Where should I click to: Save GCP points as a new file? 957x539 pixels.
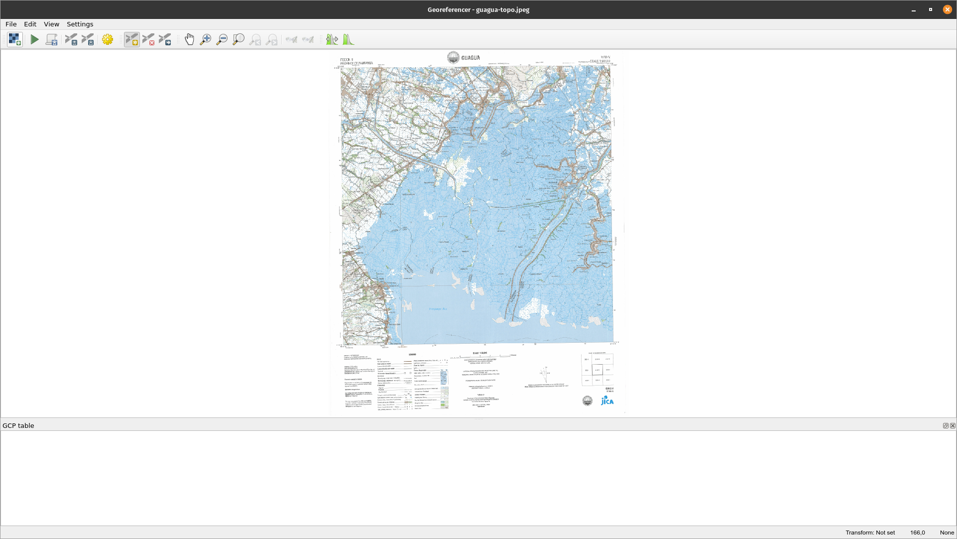click(x=88, y=39)
